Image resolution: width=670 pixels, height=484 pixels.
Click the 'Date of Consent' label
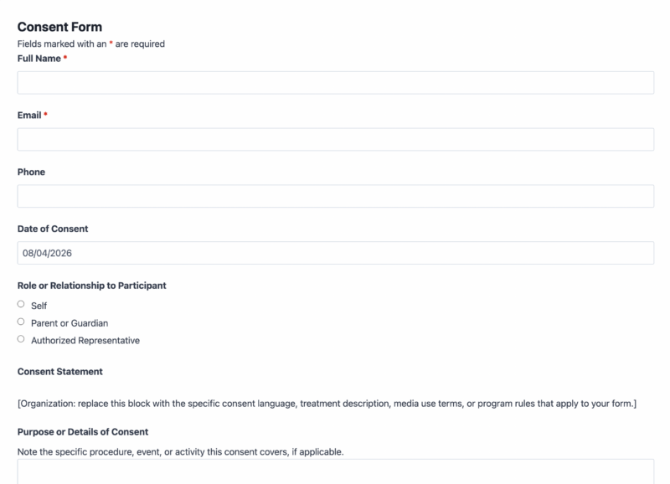(x=53, y=229)
